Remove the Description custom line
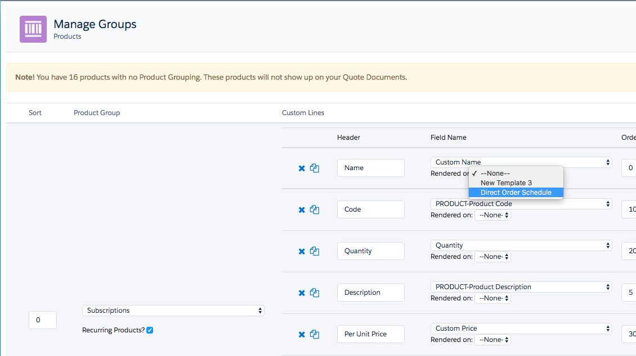 tap(302, 293)
